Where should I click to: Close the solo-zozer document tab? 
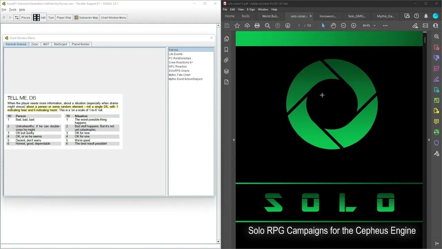pos(310,16)
